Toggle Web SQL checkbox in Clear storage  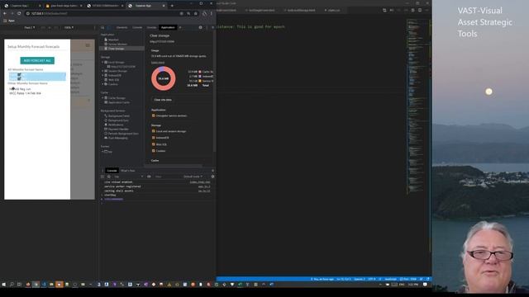click(x=154, y=144)
